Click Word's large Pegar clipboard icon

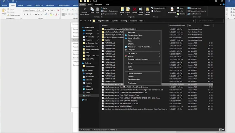(x=4, y=11)
